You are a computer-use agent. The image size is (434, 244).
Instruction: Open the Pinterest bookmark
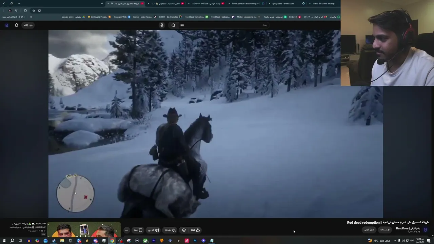tap(295, 17)
